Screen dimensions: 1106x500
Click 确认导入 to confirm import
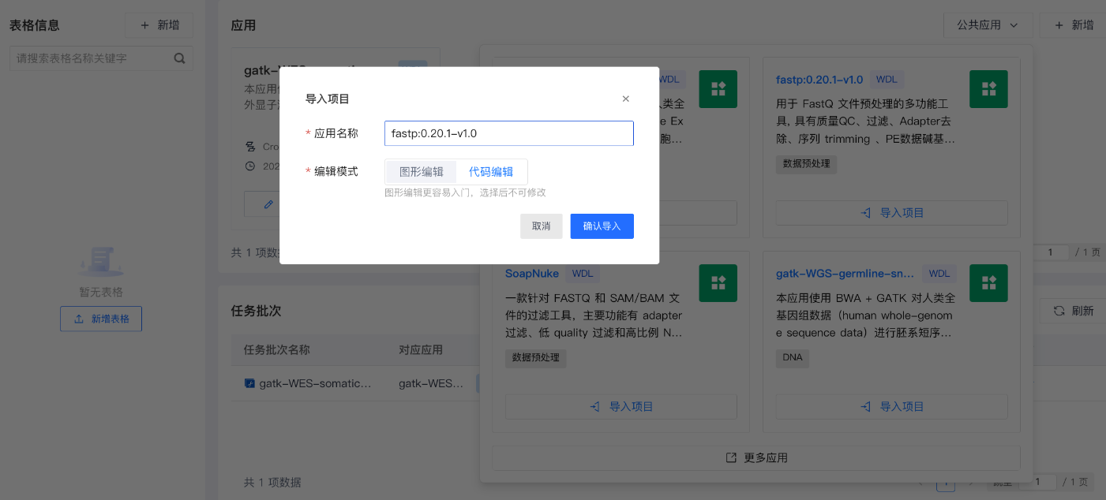tap(602, 226)
